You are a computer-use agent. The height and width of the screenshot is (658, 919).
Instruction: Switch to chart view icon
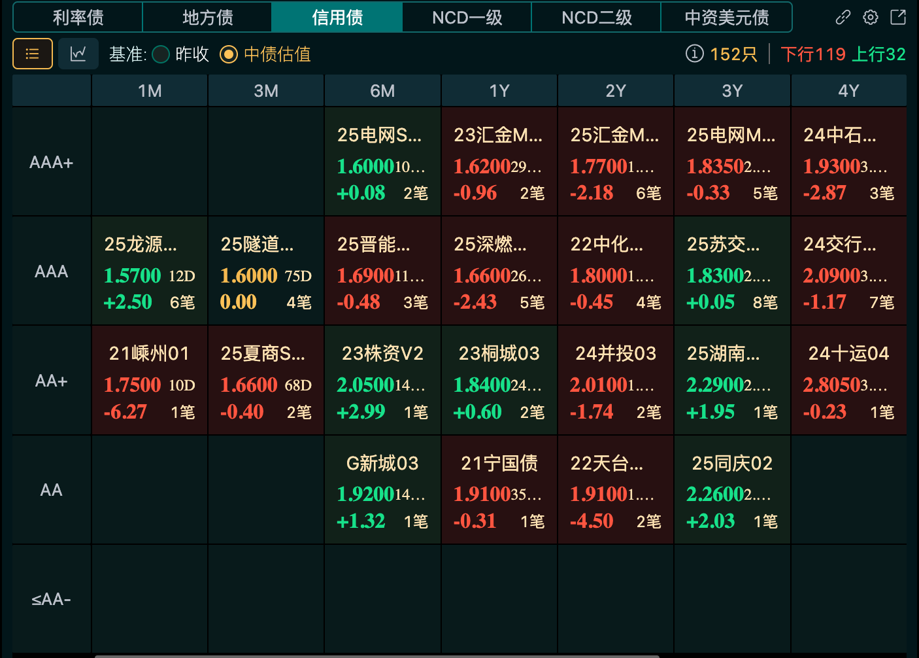tap(78, 54)
